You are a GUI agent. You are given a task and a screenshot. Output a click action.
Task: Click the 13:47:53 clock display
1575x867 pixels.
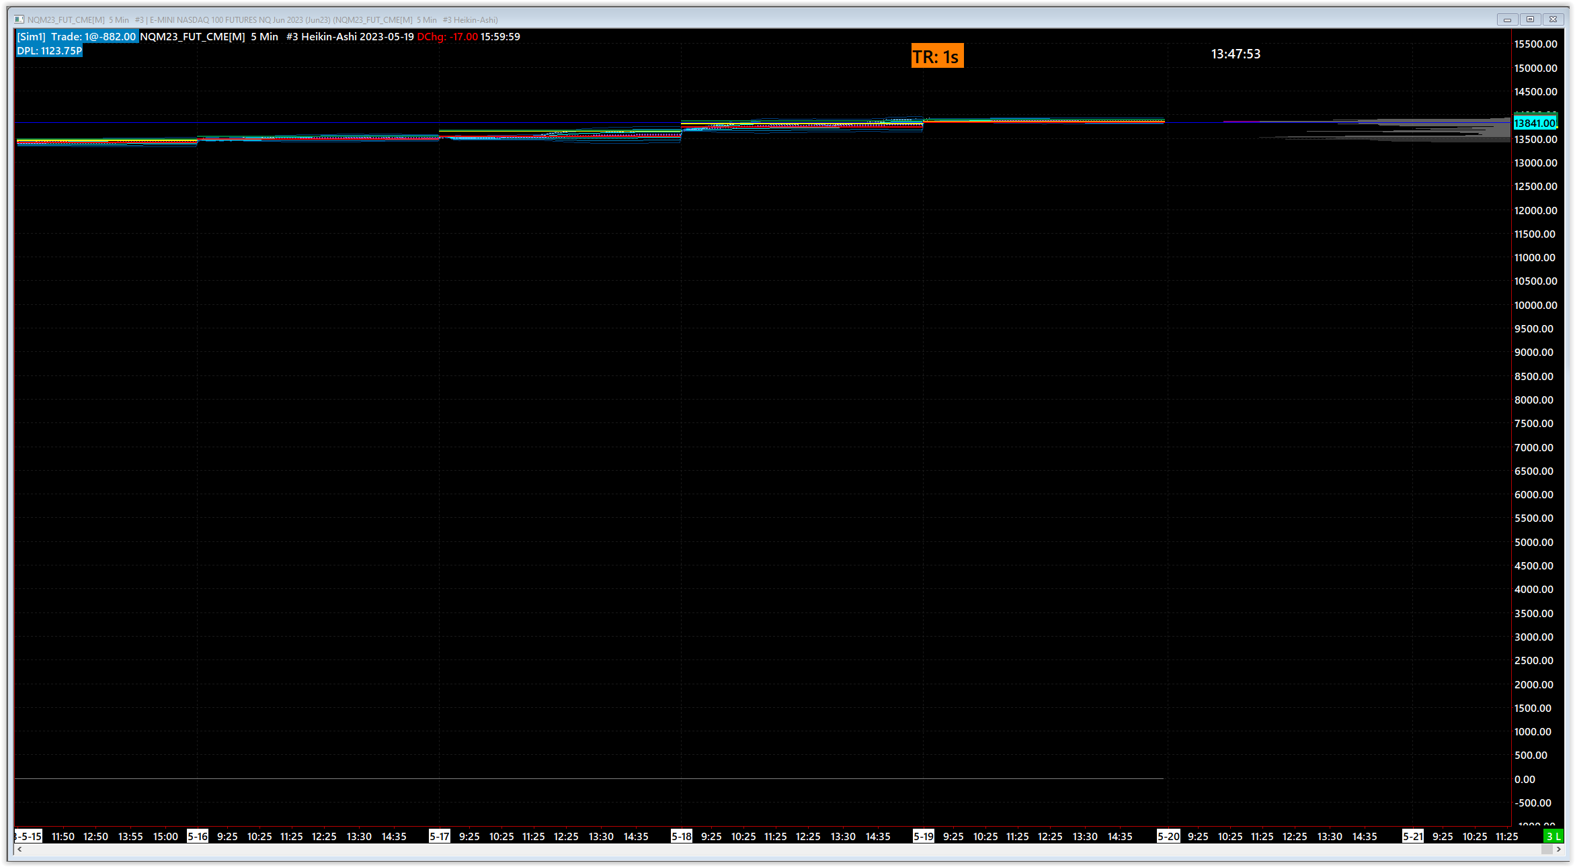(x=1236, y=54)
